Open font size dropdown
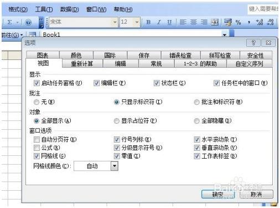The height and width of the screenshot is (208, 280). 137,22
